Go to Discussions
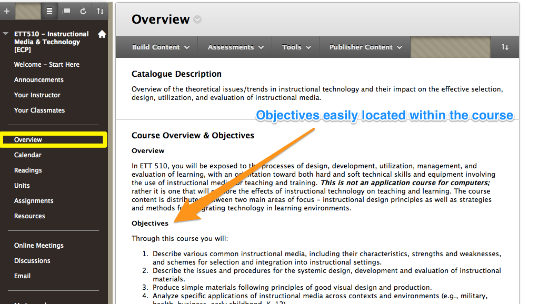 (32, 261)
